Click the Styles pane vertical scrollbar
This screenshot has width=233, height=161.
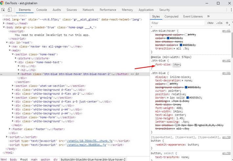click(x=232, y=45)
